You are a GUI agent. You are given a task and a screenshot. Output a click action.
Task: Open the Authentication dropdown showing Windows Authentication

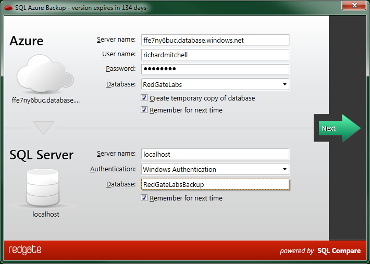215,169
